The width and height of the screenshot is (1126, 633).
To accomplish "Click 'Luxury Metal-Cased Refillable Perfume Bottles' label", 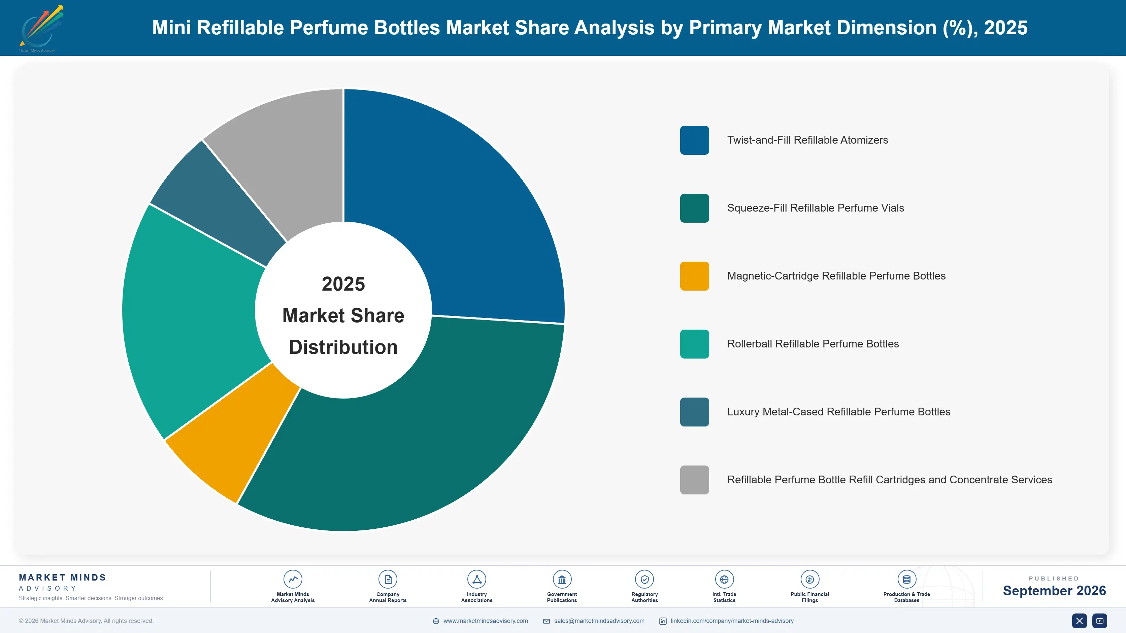I will pyautogui.click(x=838, y=412).
